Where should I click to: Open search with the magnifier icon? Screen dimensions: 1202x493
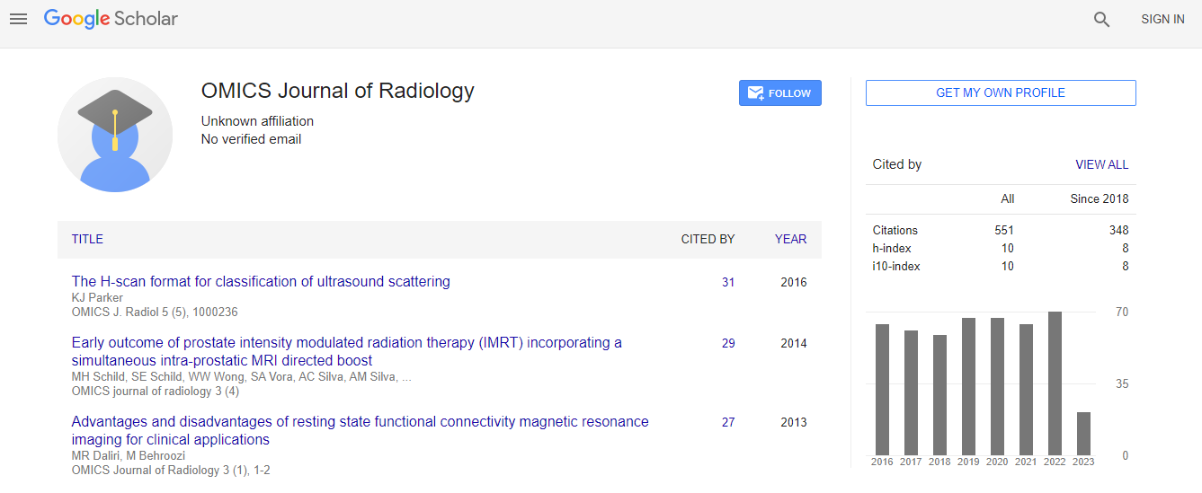(1101, 19)
